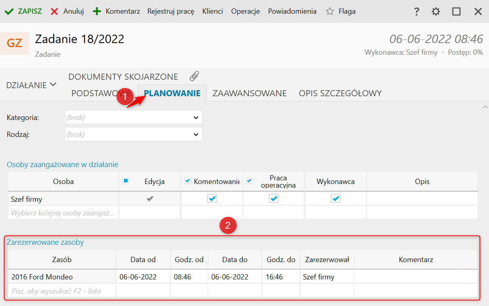Open the Operacje menu
This screenshot has height=306, width=489.
tap(246, 11)
